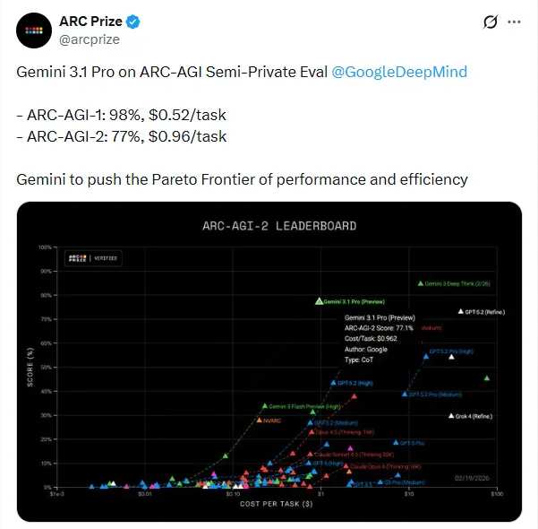
Task: Click the GPT-5.2 (Refine.) white triangle marker
Action: pyautogui.click(x=460, y=311)
